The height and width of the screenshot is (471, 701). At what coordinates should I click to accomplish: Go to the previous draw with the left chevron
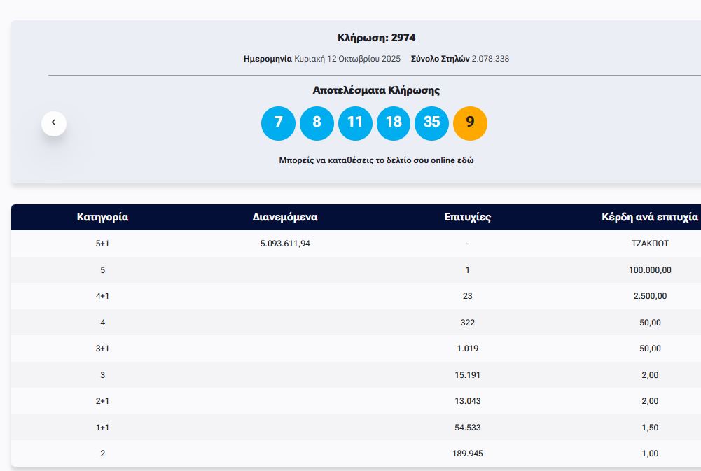(x=54, y=123)
